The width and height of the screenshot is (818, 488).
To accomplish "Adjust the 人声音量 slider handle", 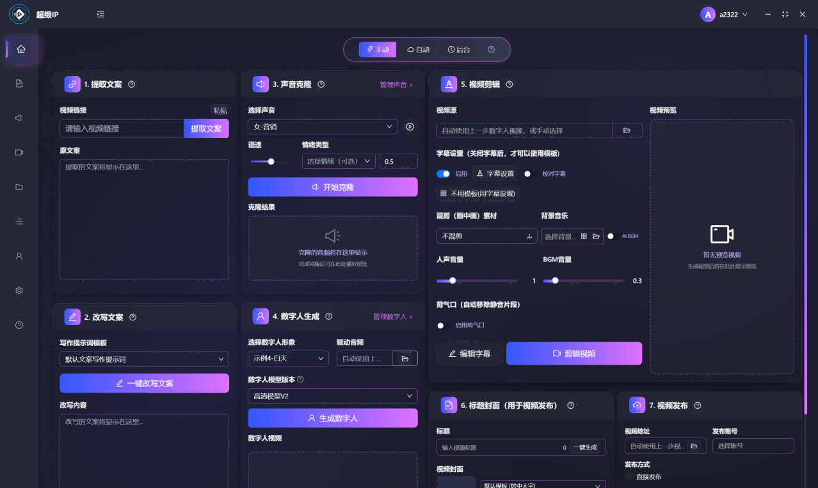I will [453, 281].
